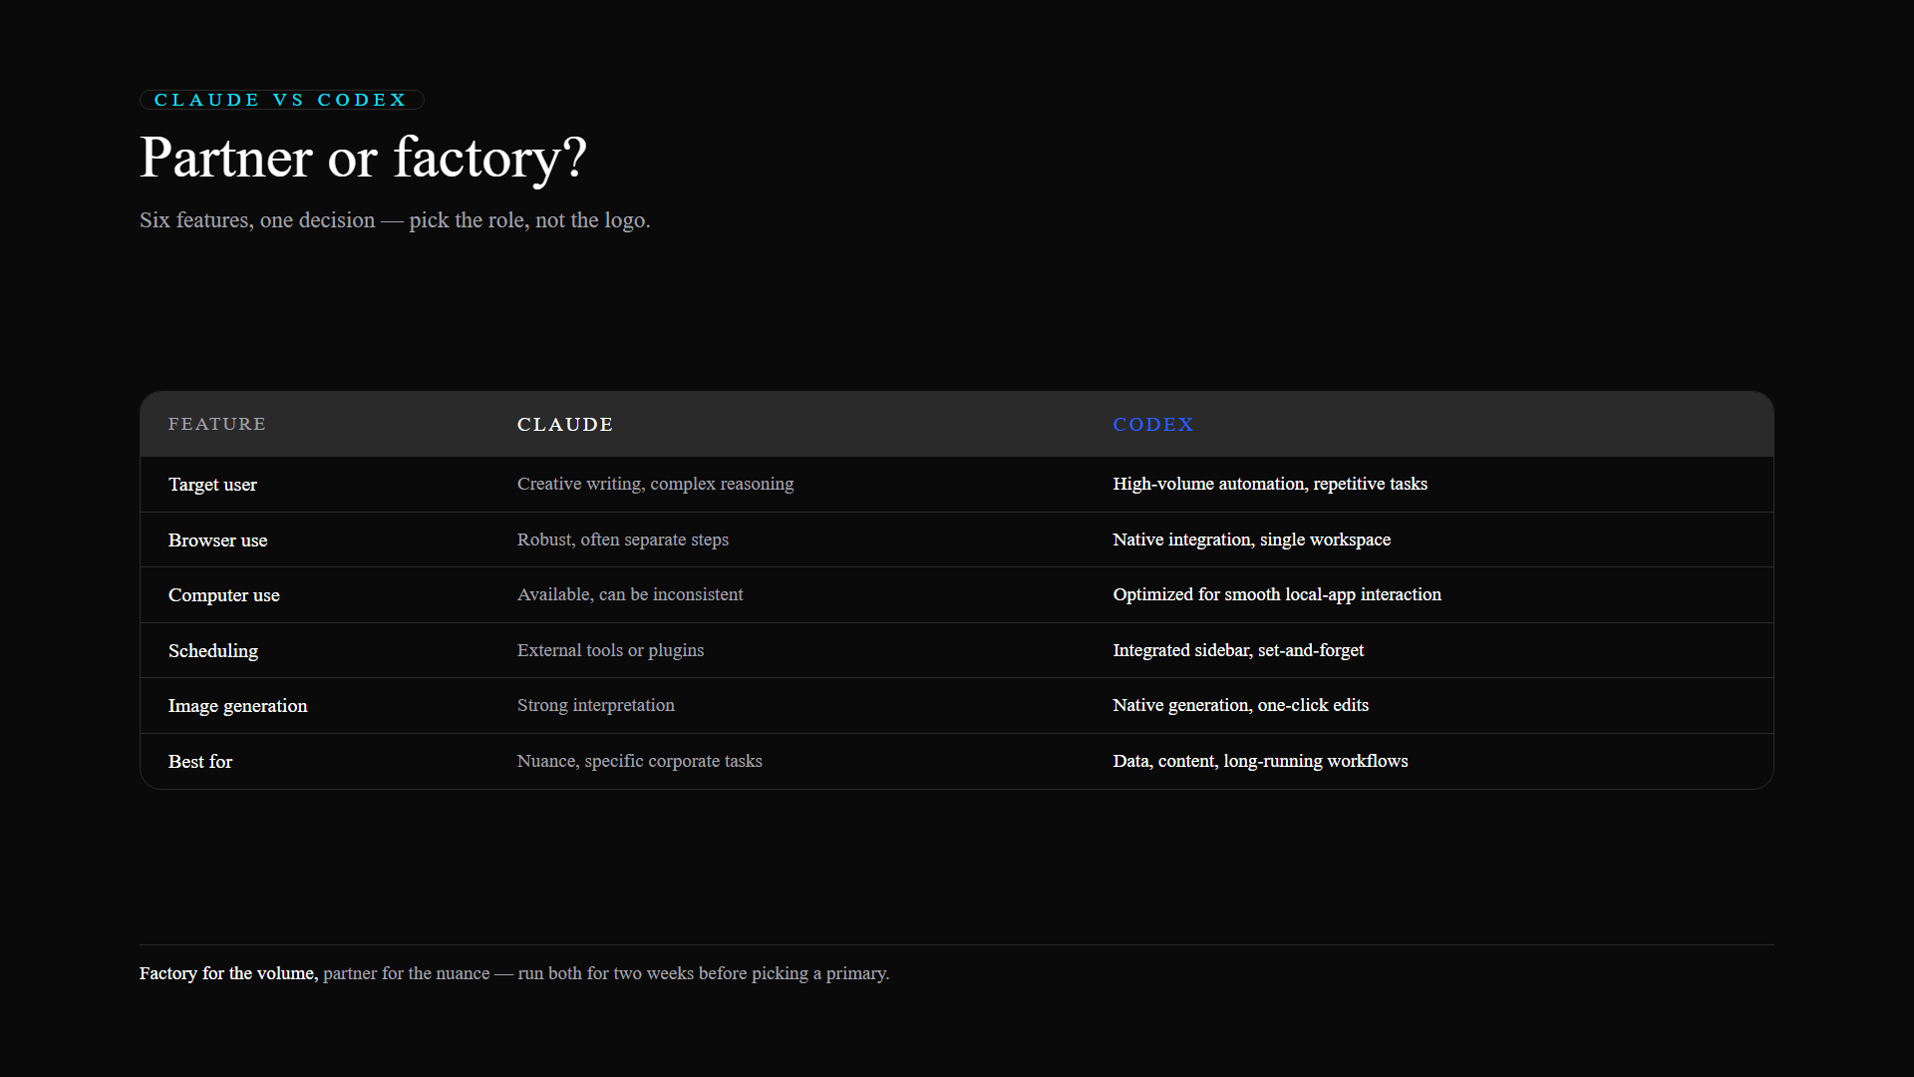
Task: Click 'Strong interpretation' cell
Action: click(596, 705)
